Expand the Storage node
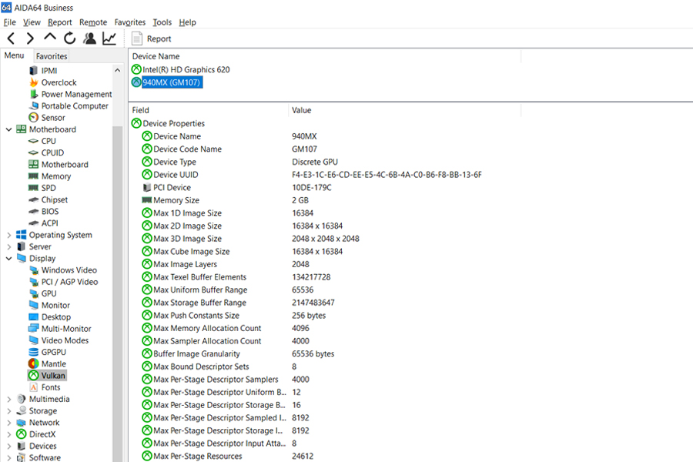 click(x=8, y=410)
